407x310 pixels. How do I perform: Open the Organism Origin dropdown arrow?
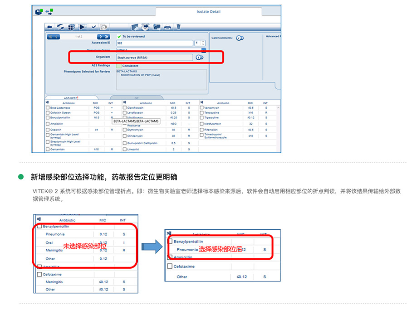tap(203, 50)
